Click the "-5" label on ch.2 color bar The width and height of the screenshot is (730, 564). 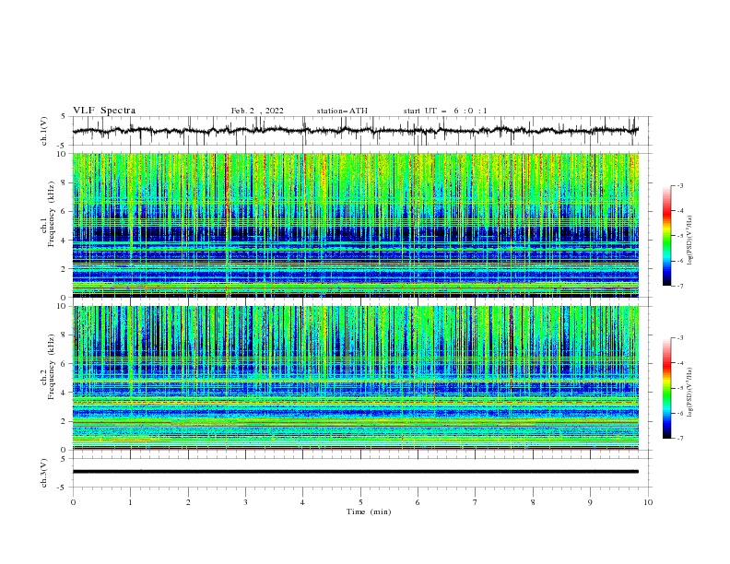679,388
